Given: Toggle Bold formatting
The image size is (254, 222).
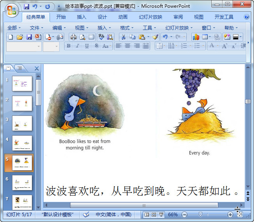Looking at the screenshot, I should coord(68,46).
